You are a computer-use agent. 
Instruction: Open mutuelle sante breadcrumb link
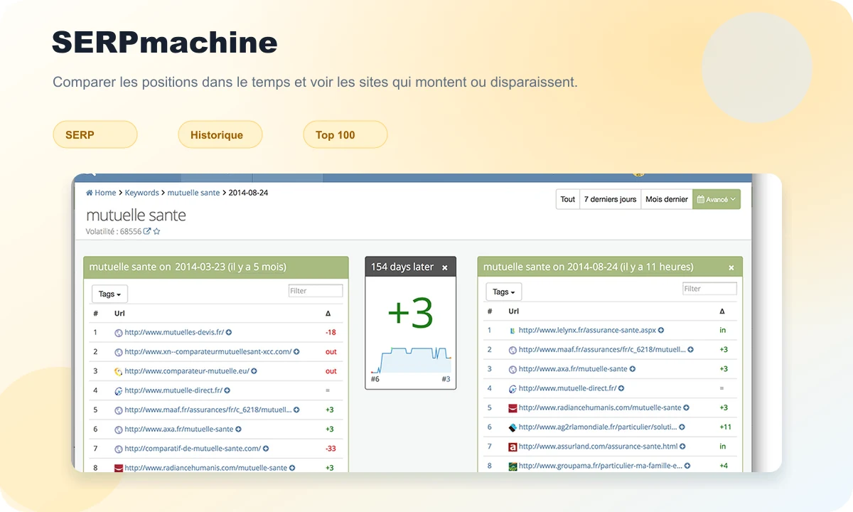click(194, 193)
